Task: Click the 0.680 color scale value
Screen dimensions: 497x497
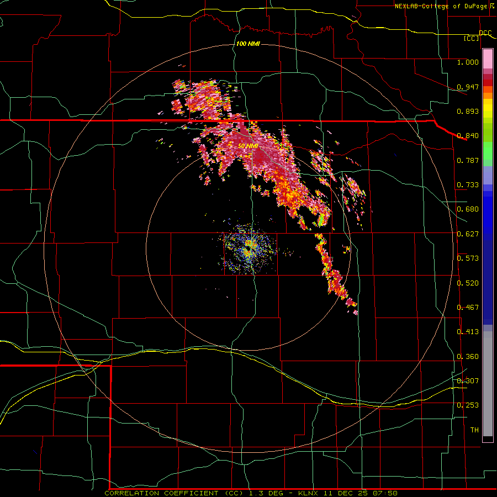Action: click(x=468, y=209)
